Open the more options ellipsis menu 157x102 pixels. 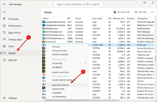coord(152,12)
